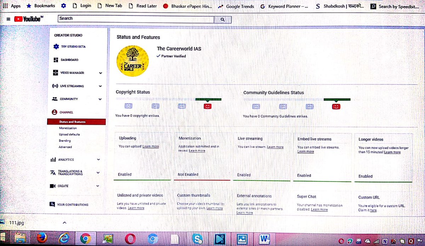The height and width of the screenshot is (246, 425).
Task: Click the Live Streaming broadcast icon
Action: 55,86
